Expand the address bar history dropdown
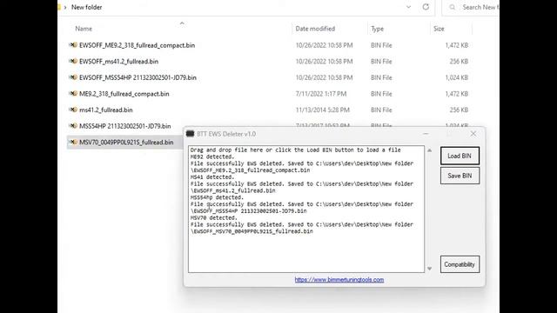This screenshot has height=313, width=557. click(x=408, y=7)
